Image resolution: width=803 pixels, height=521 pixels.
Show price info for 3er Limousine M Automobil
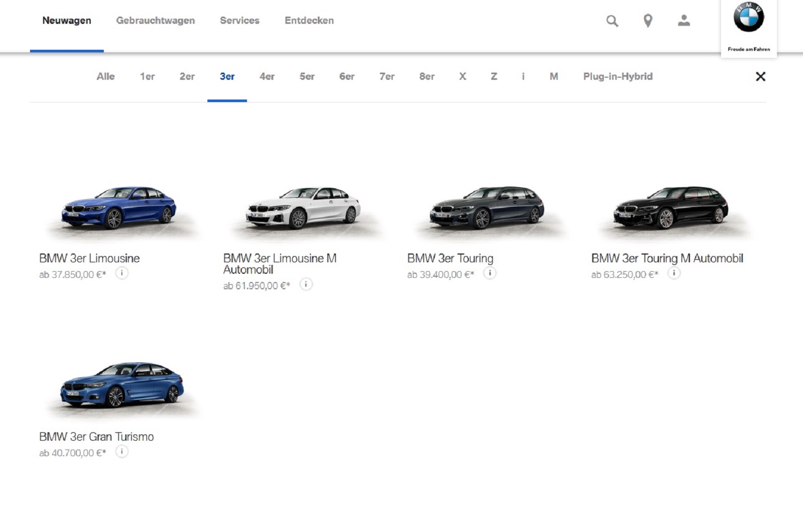306,285
